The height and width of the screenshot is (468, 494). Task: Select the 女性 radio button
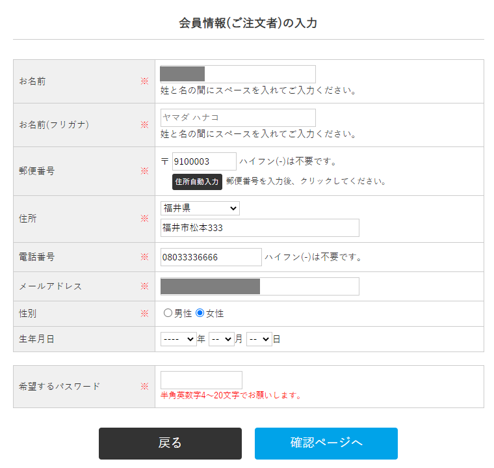(x=200, y=313)
